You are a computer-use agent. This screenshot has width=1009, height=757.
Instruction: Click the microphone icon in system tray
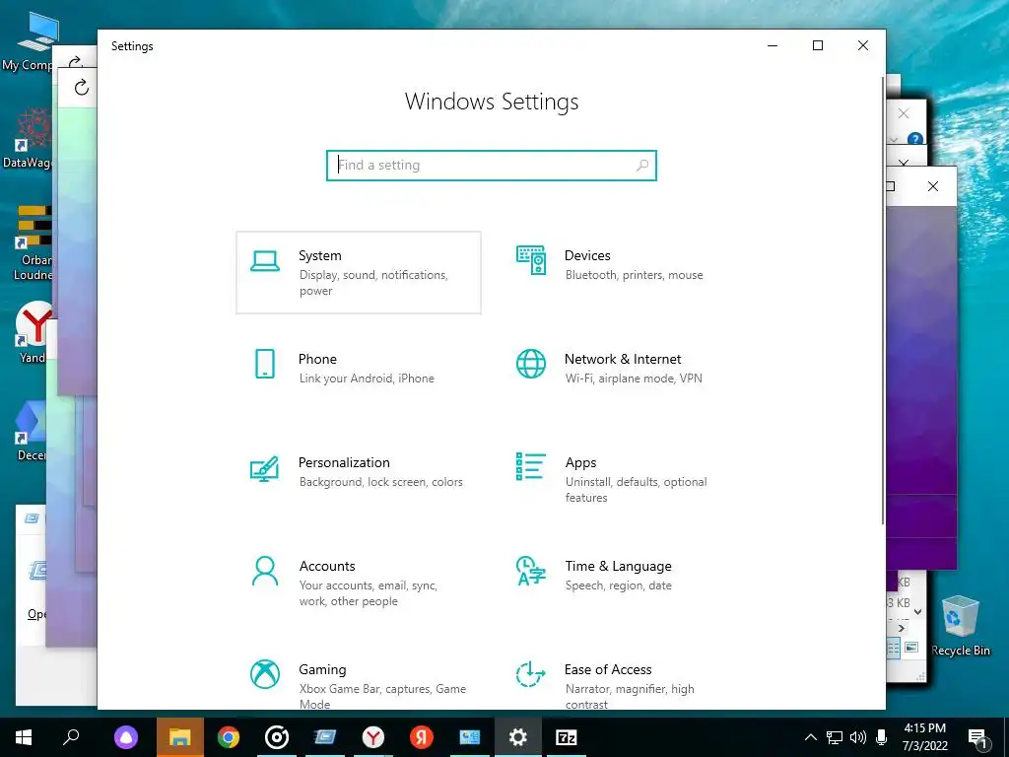click(882, 737)
